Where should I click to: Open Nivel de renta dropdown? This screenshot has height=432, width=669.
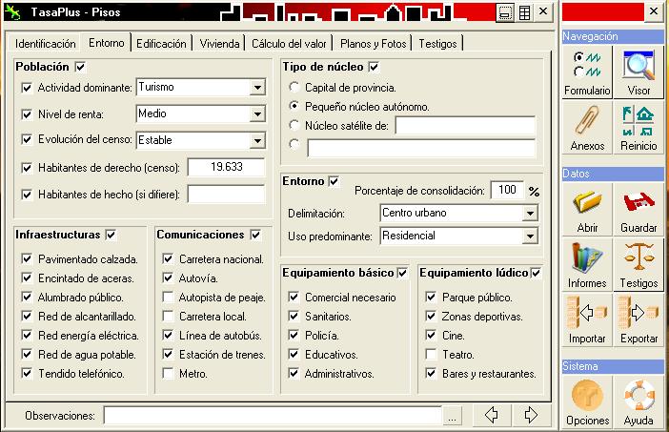tap(257, 114)
